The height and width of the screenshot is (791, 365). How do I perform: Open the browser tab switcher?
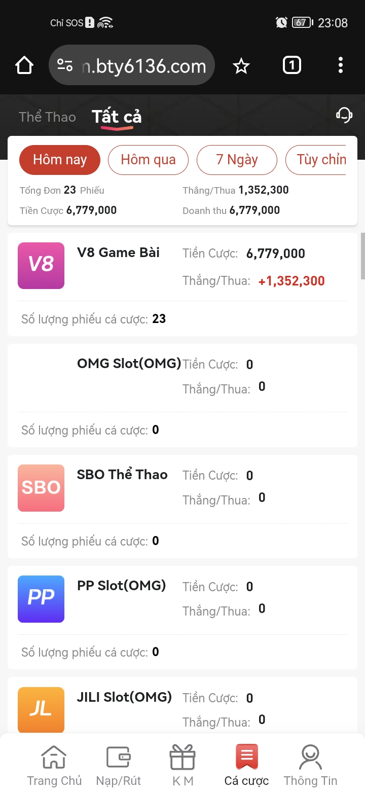pos(291,65)
